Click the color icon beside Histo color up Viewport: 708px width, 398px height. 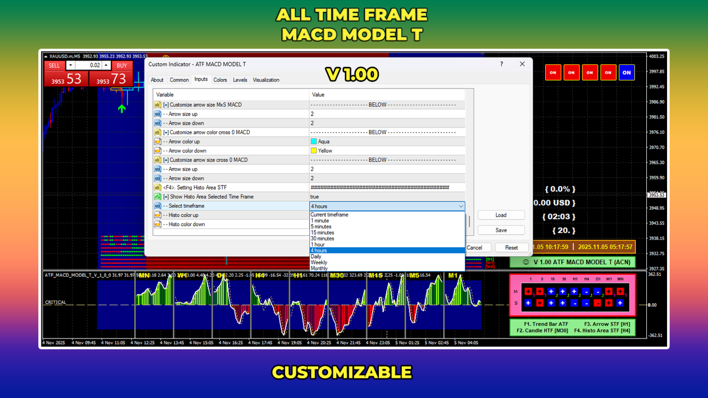click(x=158, y=215)
